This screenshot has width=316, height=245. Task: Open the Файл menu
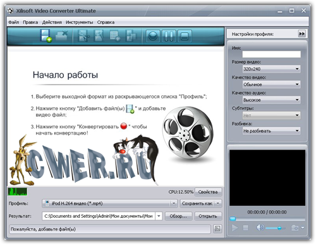(x=14, y=22)
